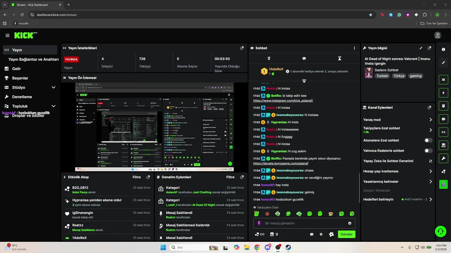Image resolution: width=451 pixels, height=253 pixels.
Task: Click the purple microphone icon in message box
Action: coord(259,223)
